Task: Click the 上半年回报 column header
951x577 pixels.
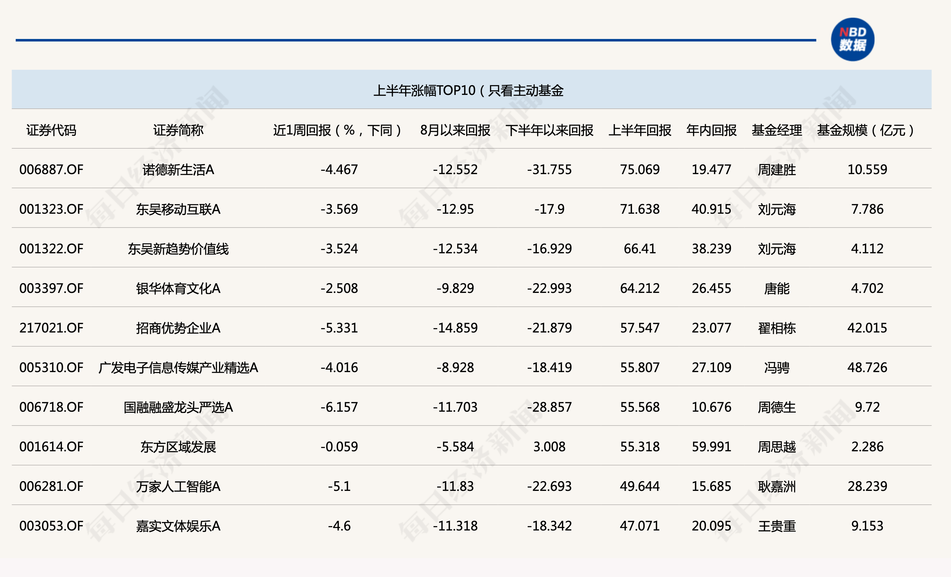Action: (x=640, y=130)
